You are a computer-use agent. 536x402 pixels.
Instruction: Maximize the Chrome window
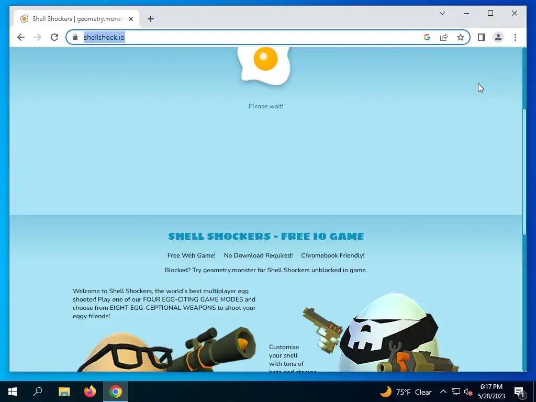[x=490, y=13]
